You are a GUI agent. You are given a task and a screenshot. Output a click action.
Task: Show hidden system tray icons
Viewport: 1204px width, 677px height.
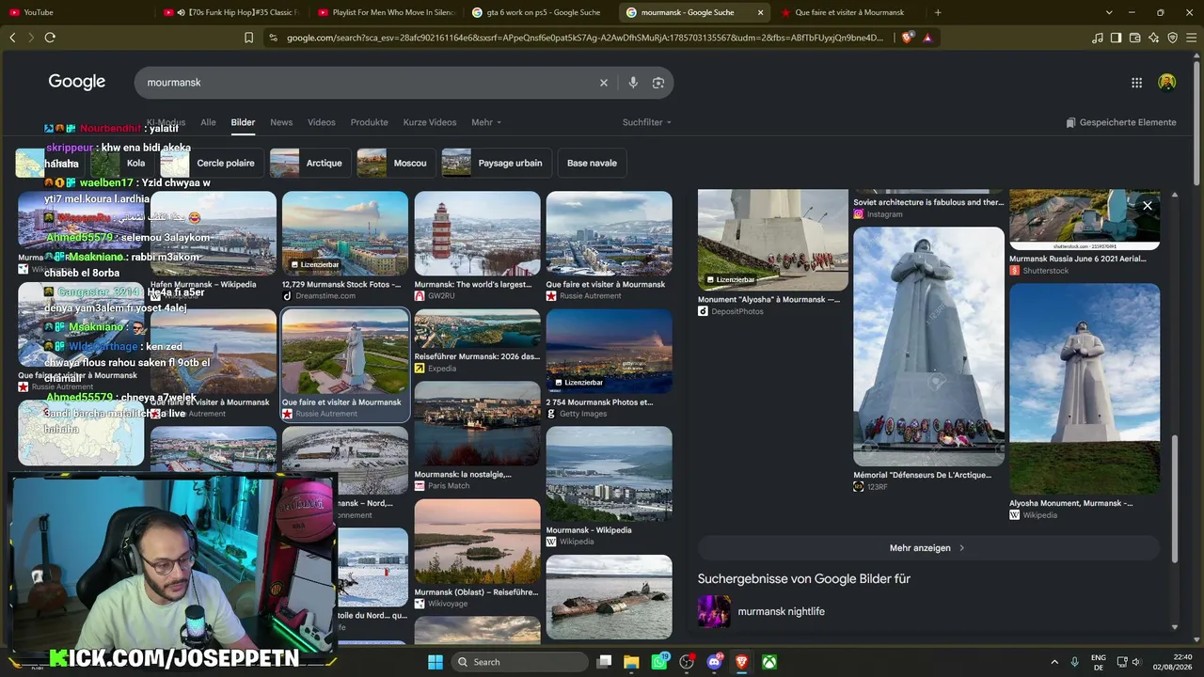[1054, 662]
